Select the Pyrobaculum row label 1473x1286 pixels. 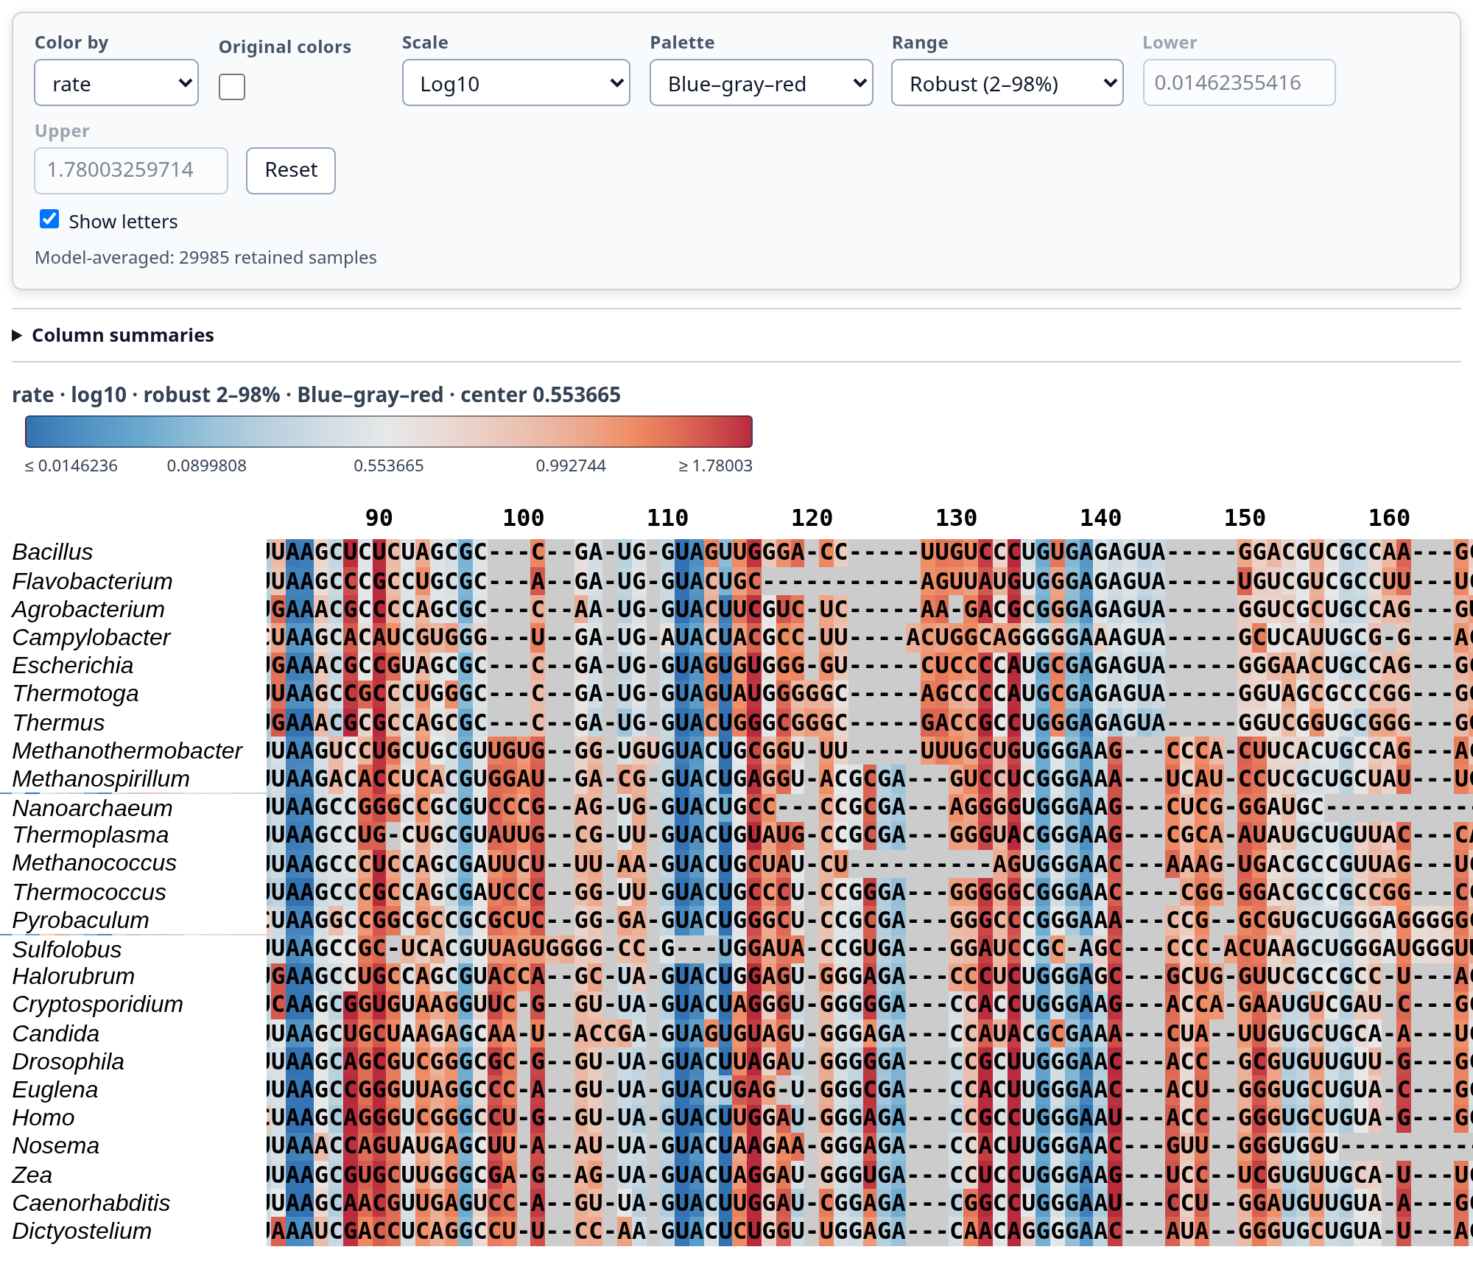80,920
